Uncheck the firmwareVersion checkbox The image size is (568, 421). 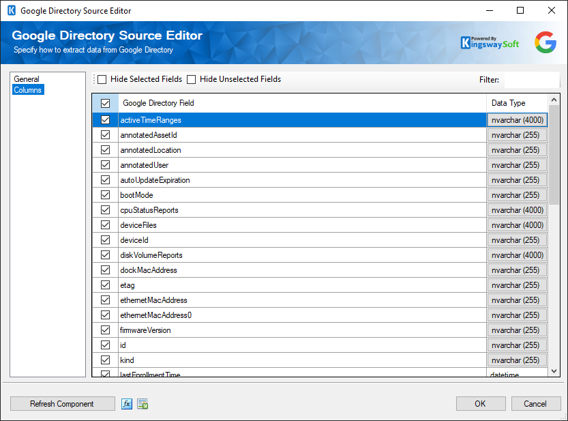click(x=106, y=330)
